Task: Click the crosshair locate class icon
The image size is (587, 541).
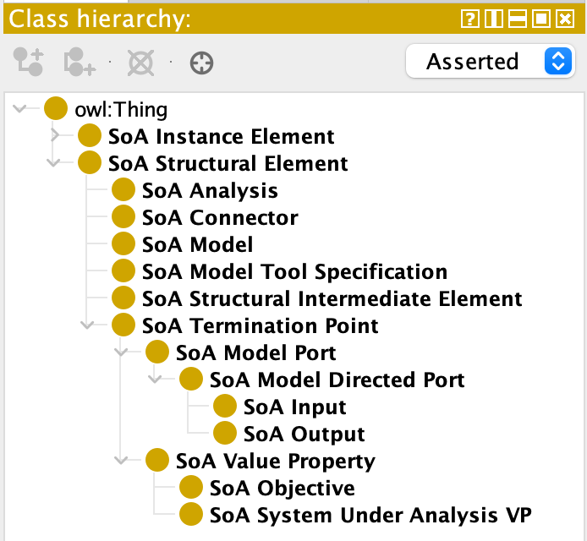Action: pyautogui.click(x=201, y=62)
